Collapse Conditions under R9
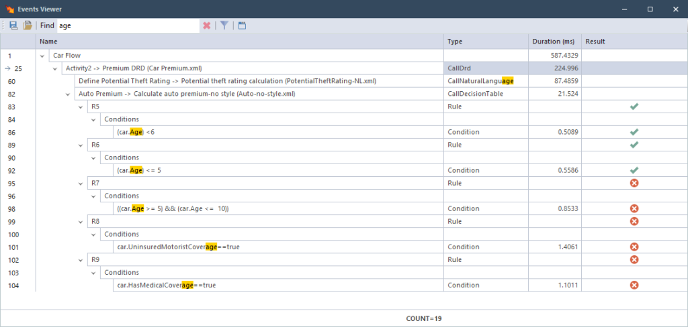The image size is (688, 327). coord(93,272)
